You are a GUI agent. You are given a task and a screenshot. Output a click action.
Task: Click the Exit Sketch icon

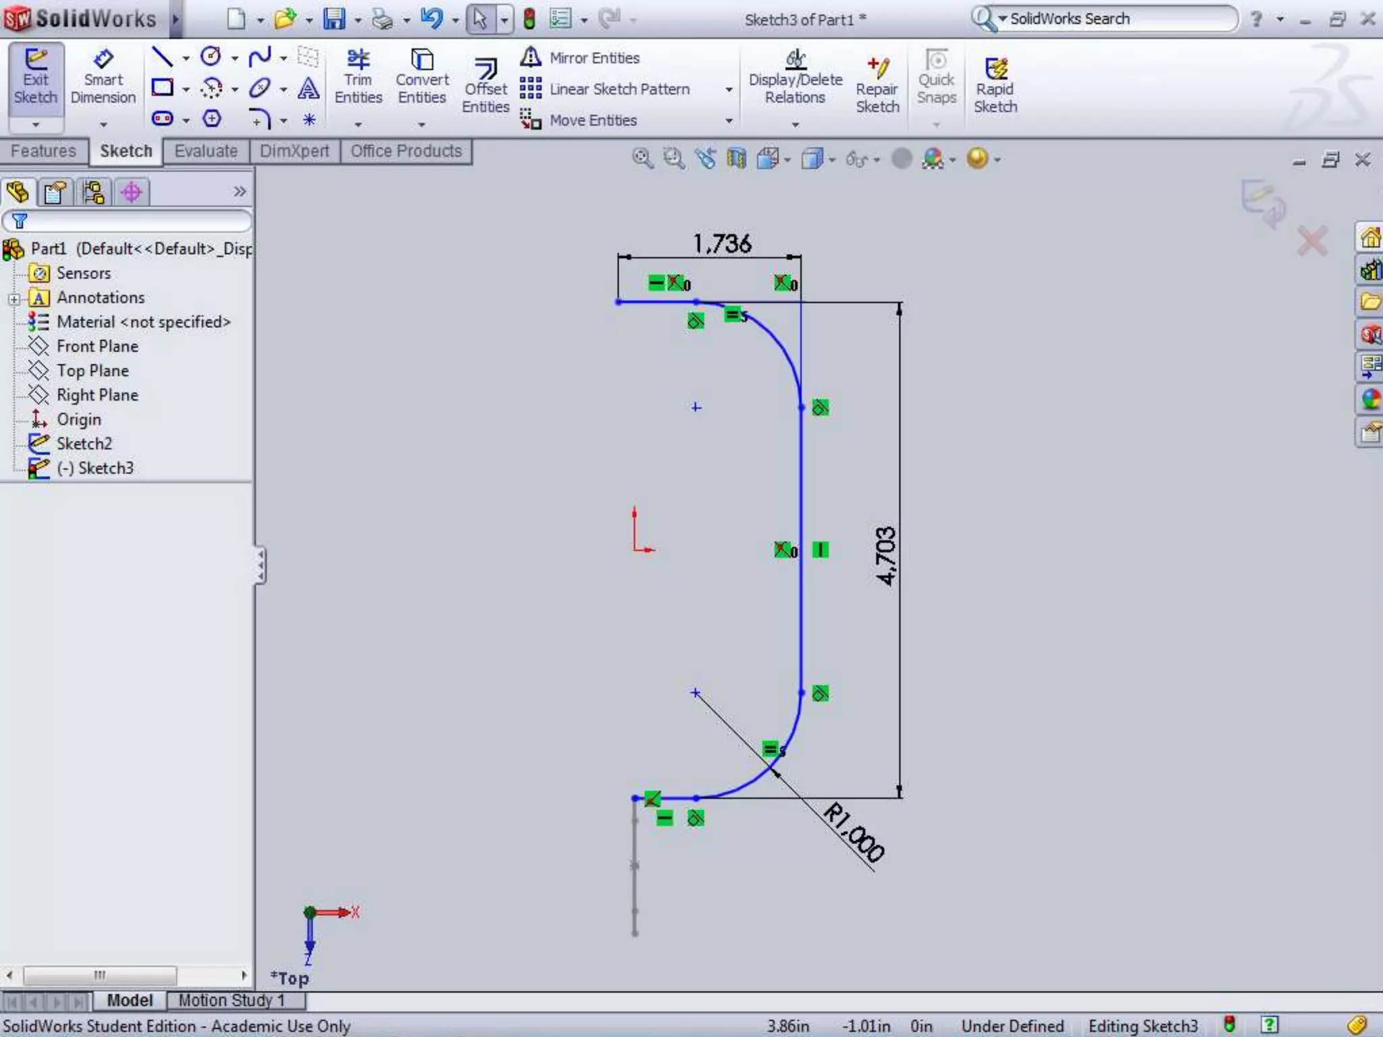(x=35, y=76)
